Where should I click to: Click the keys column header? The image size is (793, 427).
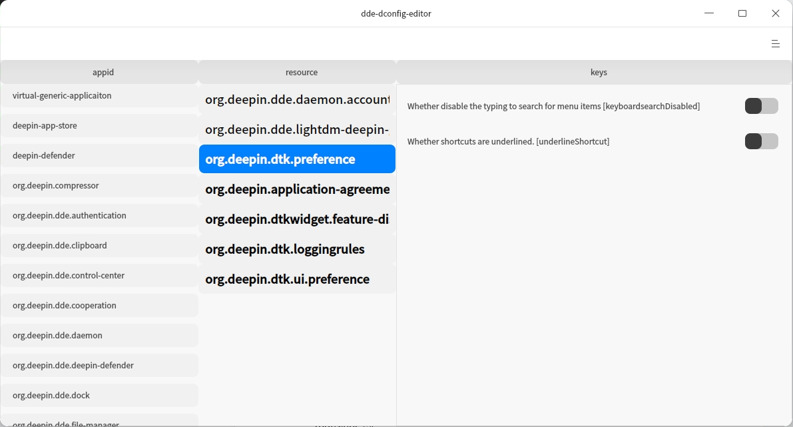coord(595,73)
